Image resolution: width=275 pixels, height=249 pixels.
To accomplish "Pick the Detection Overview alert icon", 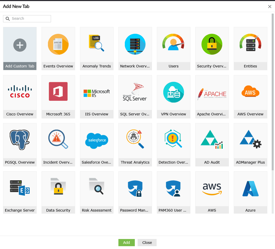I will point(174,139).
